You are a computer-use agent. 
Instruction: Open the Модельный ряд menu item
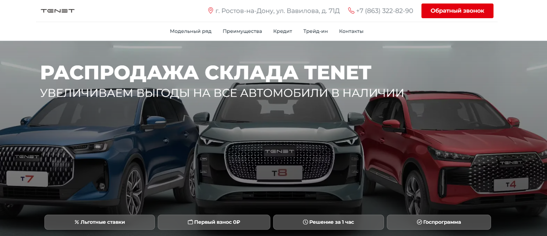tap(191, 31)
